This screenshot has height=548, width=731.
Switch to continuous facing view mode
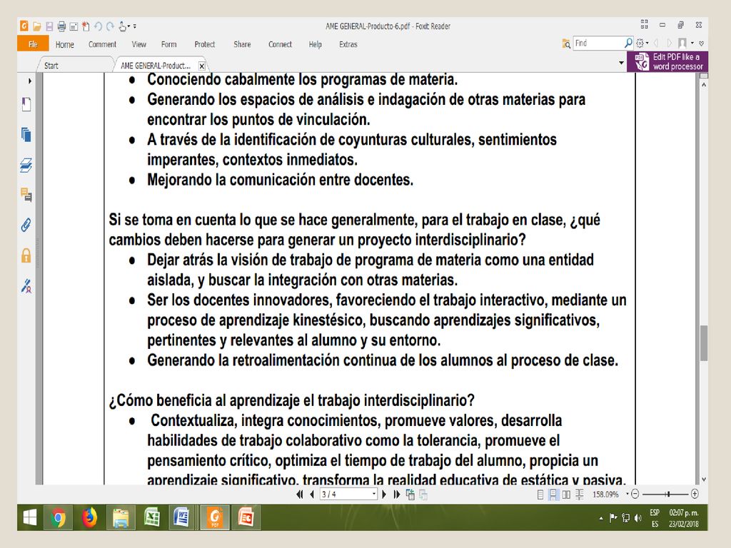[x=580, y=494]
